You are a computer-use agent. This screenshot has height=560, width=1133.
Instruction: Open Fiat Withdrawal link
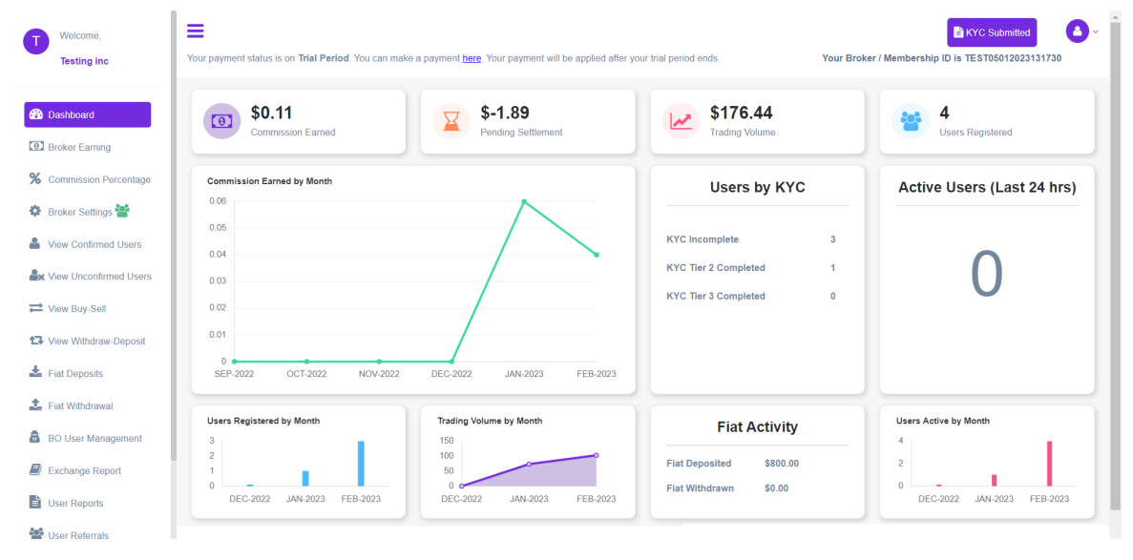(x=81, y=406)
